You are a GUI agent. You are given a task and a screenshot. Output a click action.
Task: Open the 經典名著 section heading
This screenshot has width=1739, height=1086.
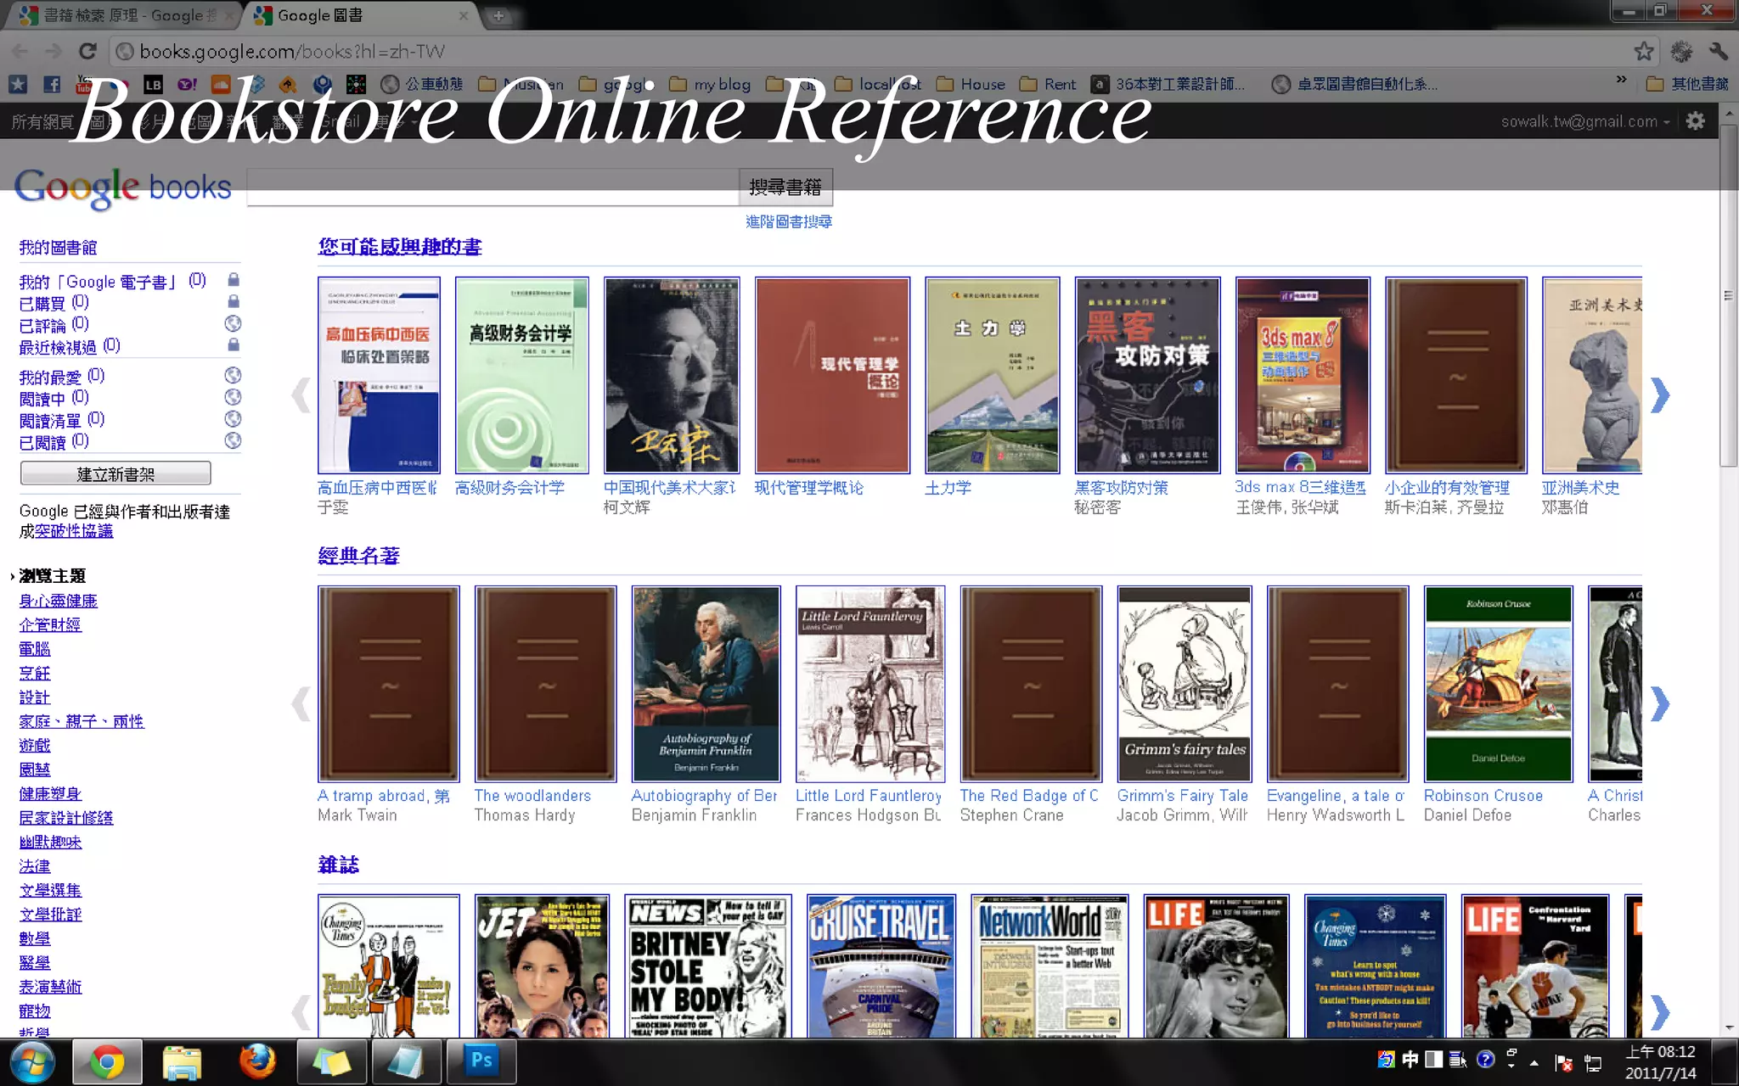(358, 556)
